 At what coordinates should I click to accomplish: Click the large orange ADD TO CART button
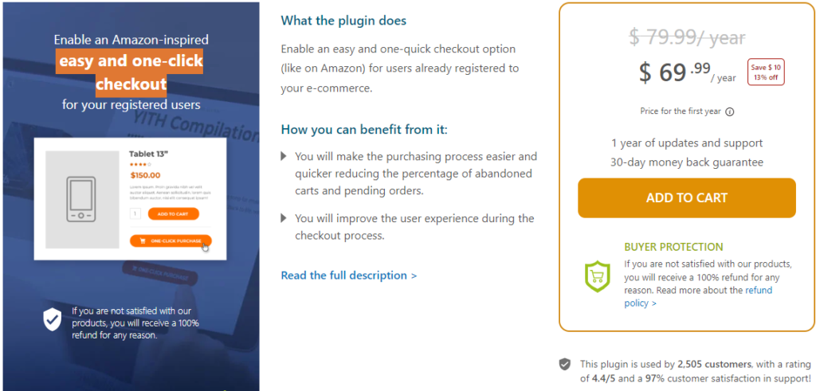coord(686,197)
